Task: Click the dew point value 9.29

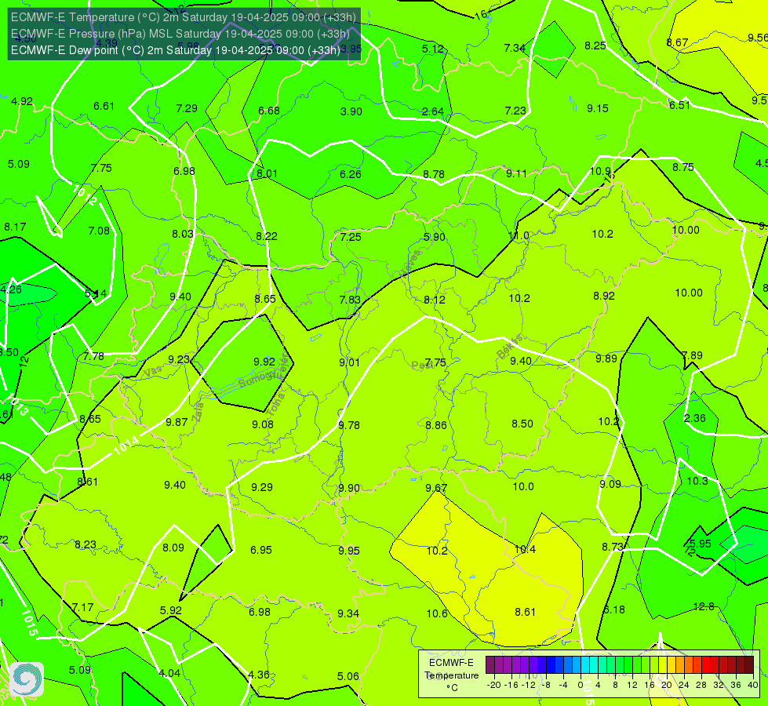Action: coord(262,487)
